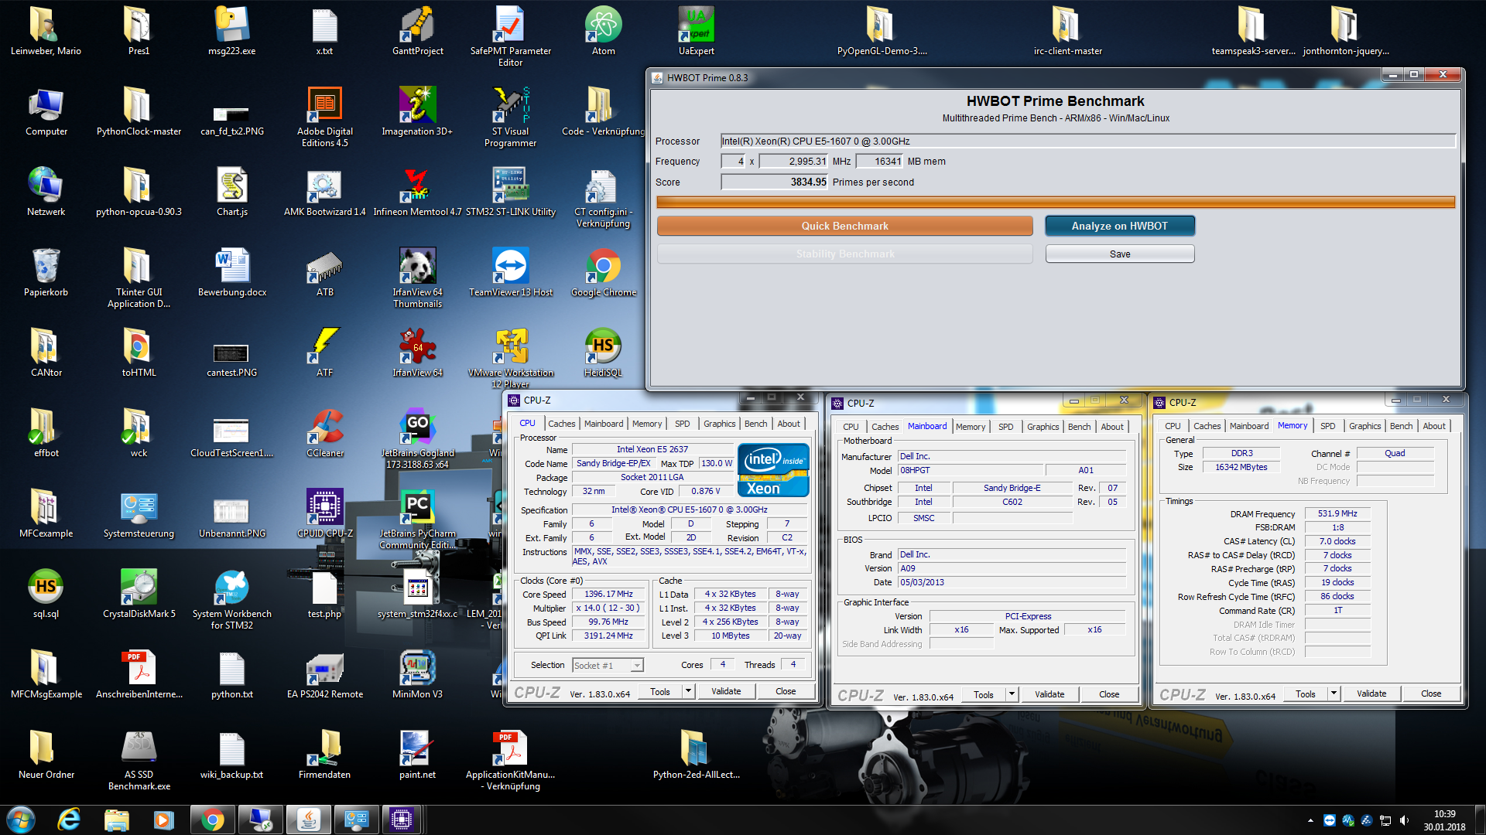Click Close in the Mainboard CPU-Z window

1108,694
